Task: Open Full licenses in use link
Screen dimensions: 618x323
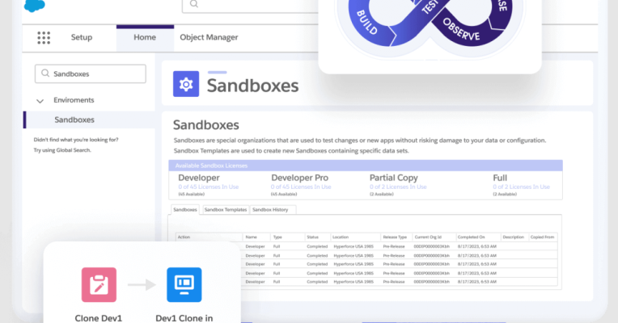Action: (521, 187)
